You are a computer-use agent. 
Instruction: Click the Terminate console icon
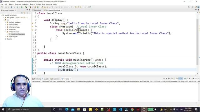tap(164, 79)
